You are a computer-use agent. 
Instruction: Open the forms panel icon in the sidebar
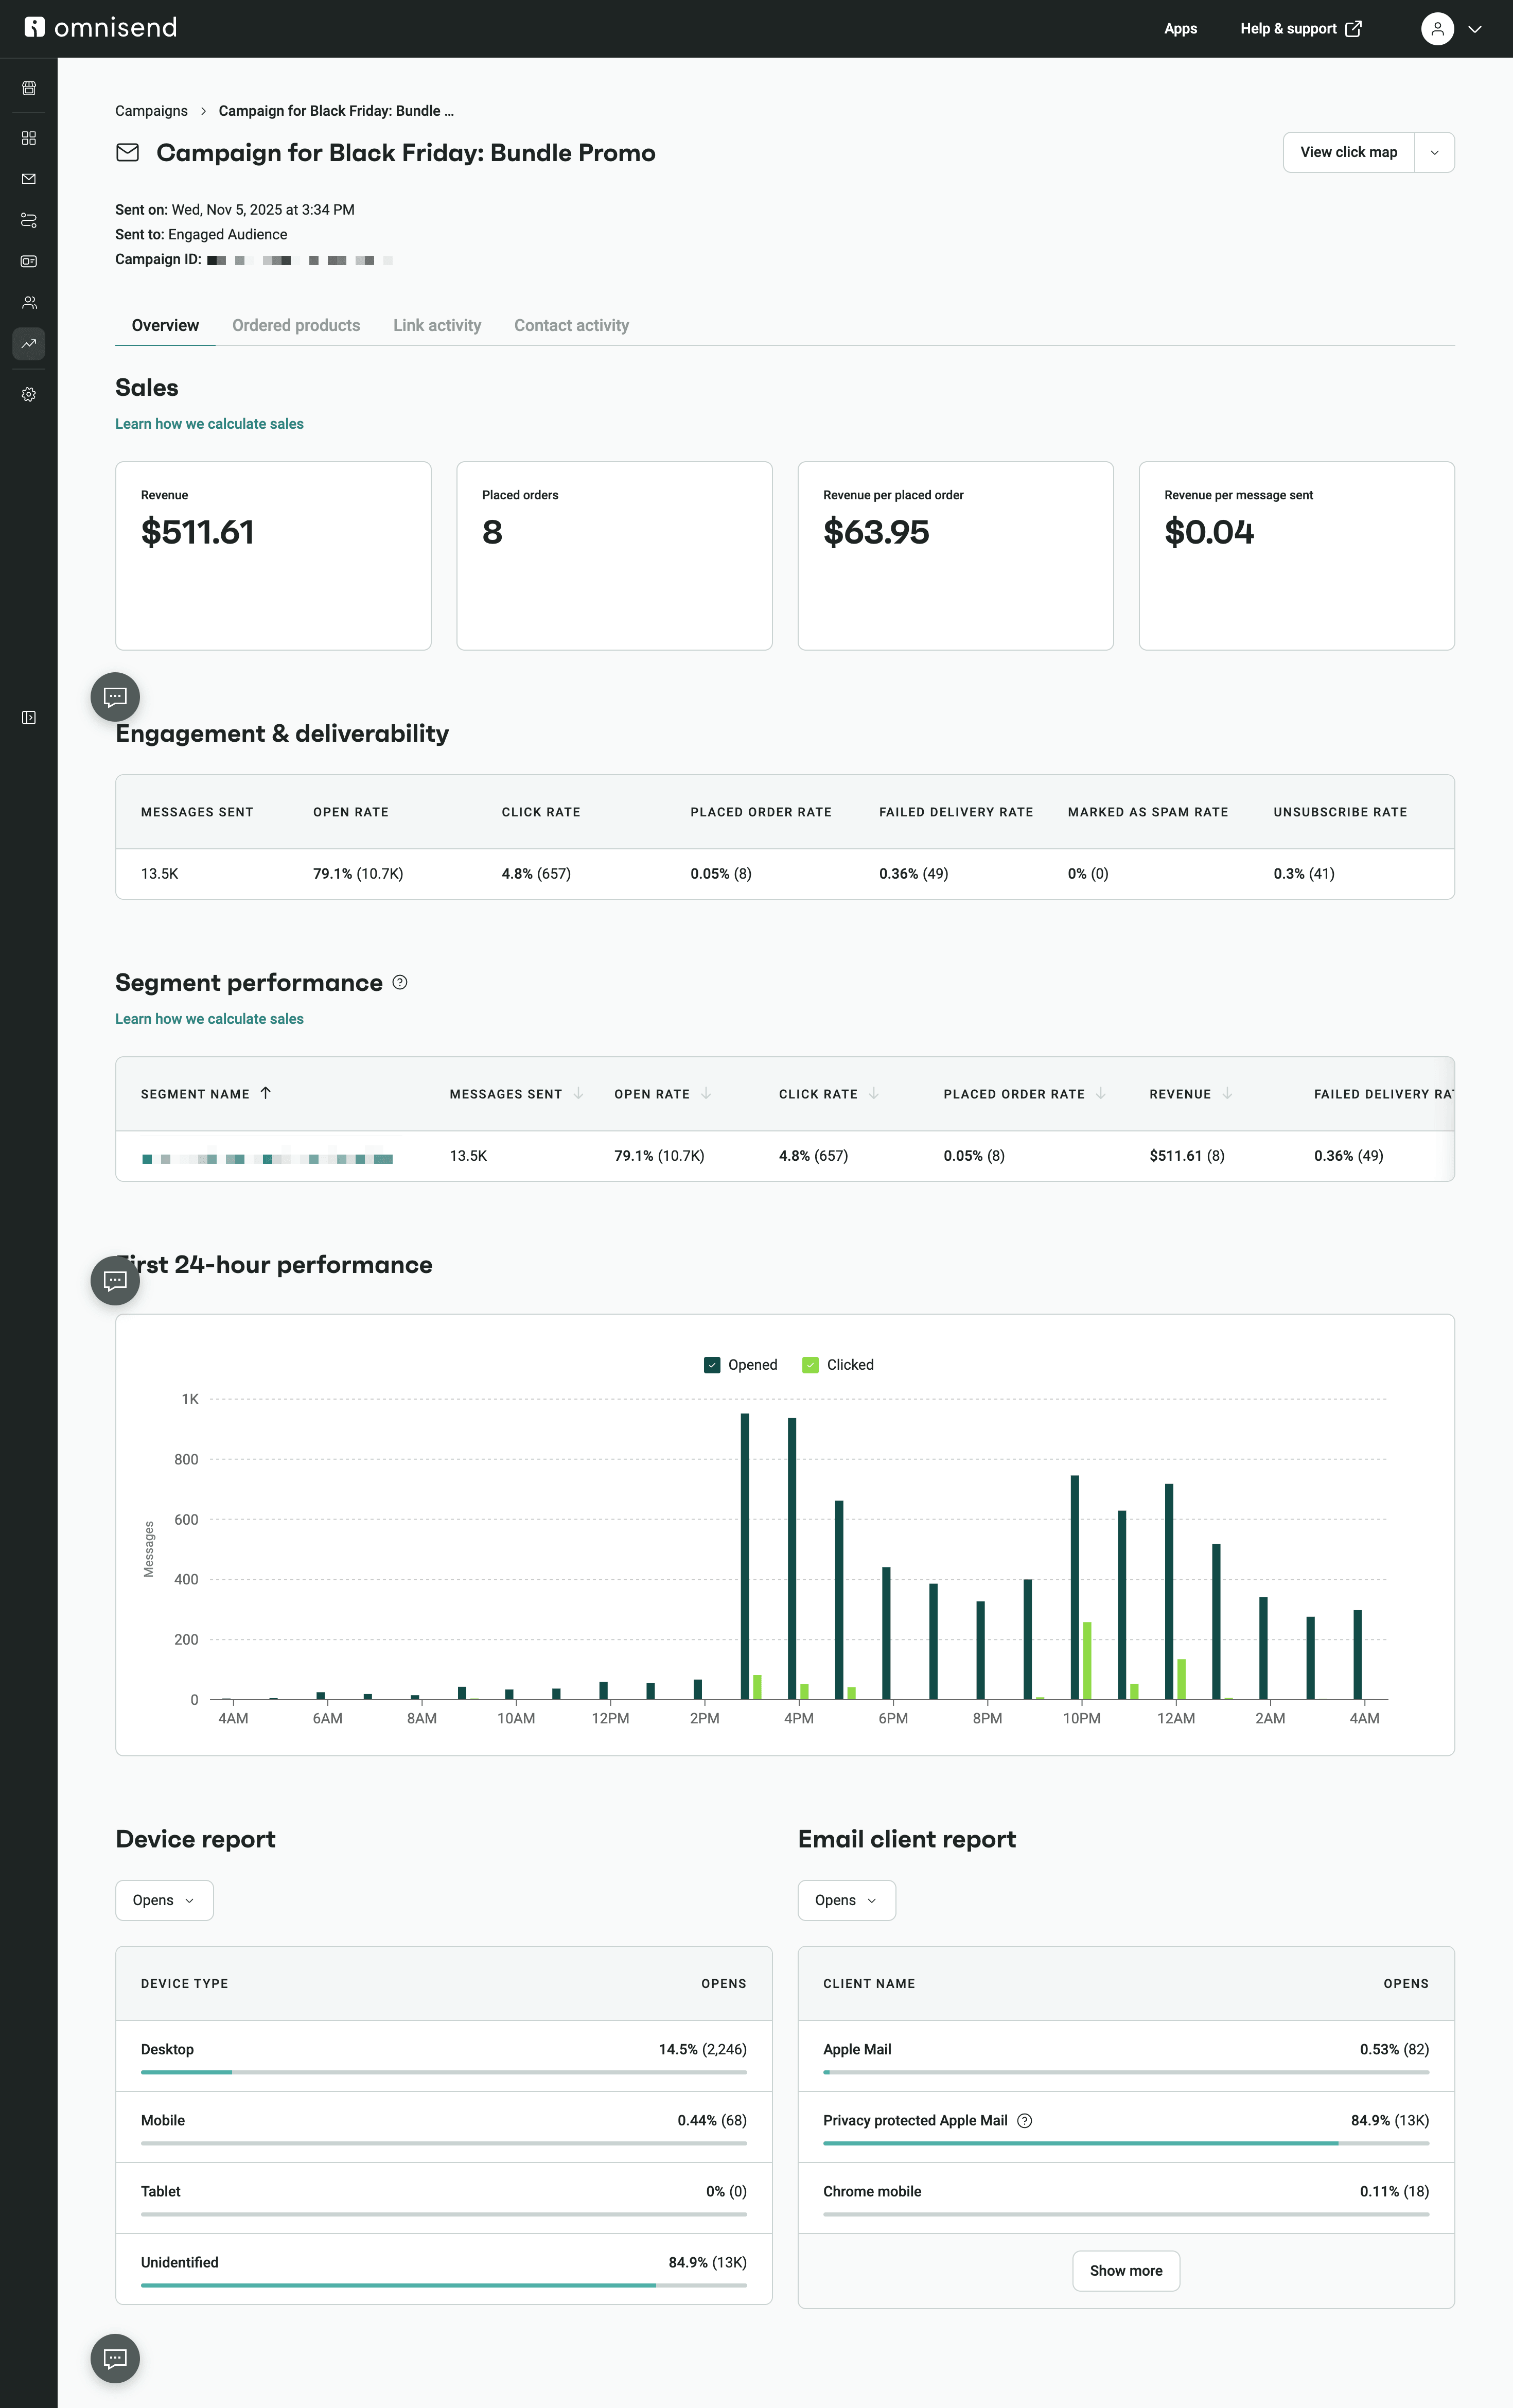tap(28, 261)
